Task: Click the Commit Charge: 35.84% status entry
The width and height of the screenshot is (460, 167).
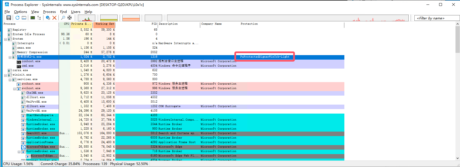Action: (x=60, y=164)
